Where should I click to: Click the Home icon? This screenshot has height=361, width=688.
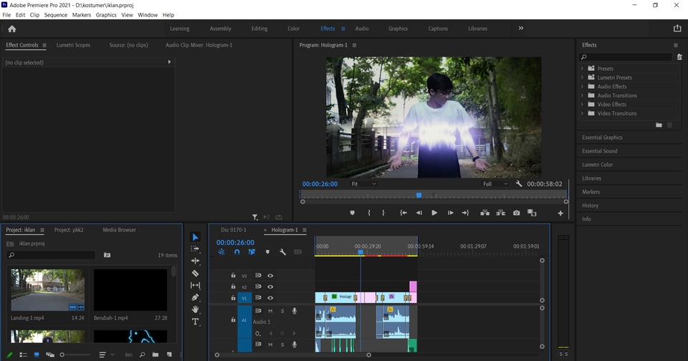pos(12,29)
